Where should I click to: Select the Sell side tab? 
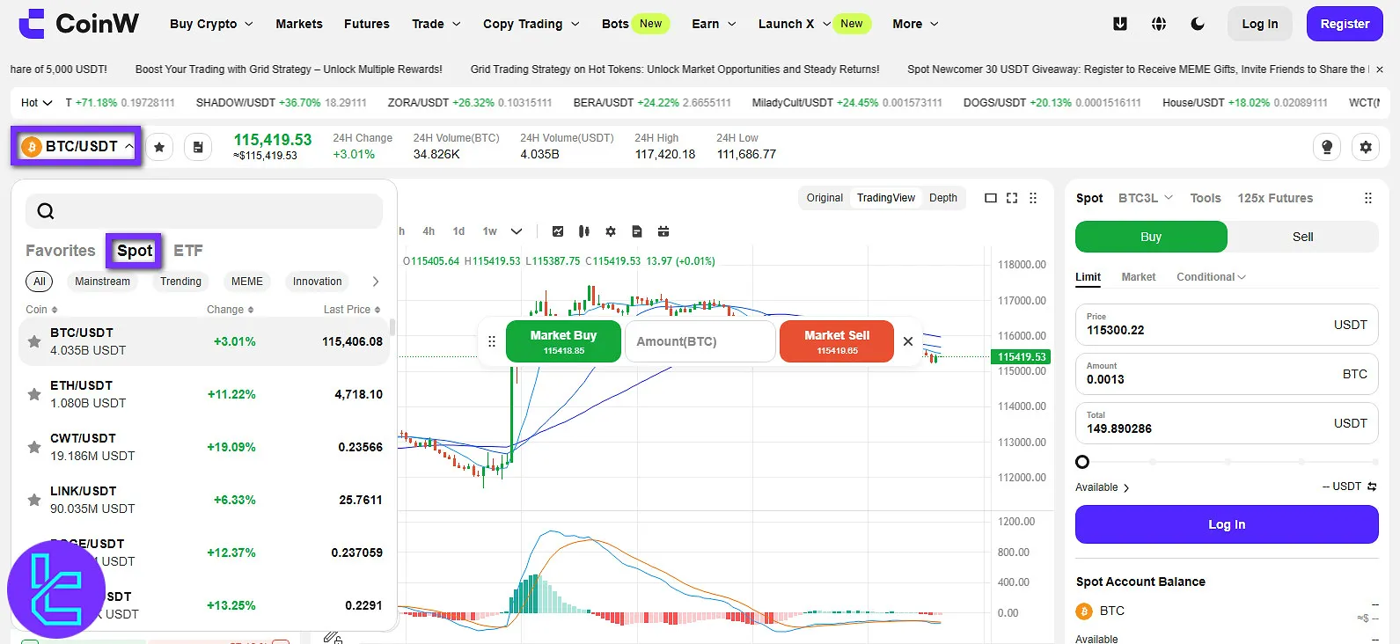tap(1302, 237)
